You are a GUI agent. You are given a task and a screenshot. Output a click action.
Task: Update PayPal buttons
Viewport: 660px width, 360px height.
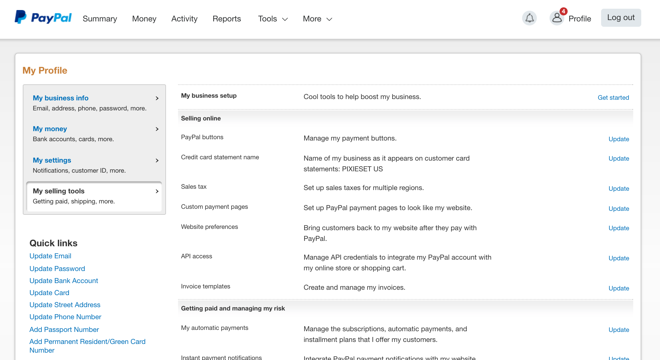tap(618, 139)
